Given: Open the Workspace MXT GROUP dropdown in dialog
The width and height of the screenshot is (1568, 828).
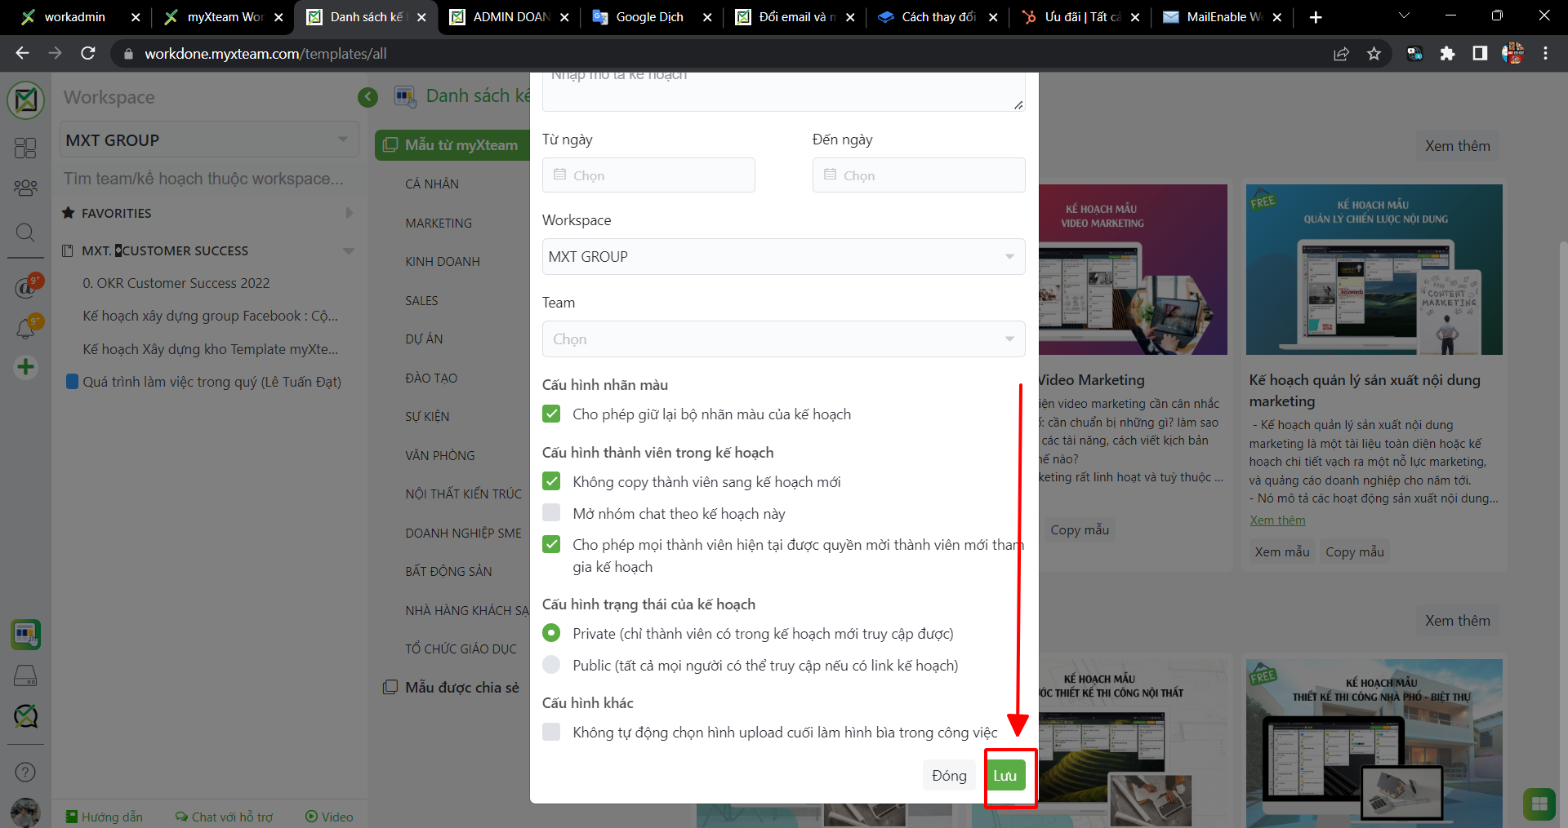Looking at the screenshot, I should click(783, 257).
